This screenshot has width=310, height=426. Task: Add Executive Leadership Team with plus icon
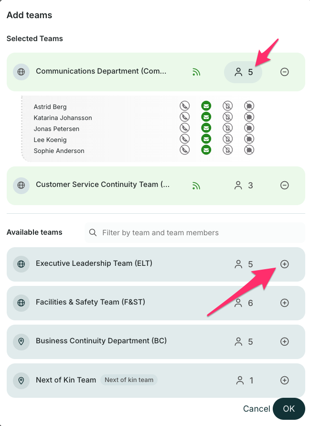click(x=284, y=264)
